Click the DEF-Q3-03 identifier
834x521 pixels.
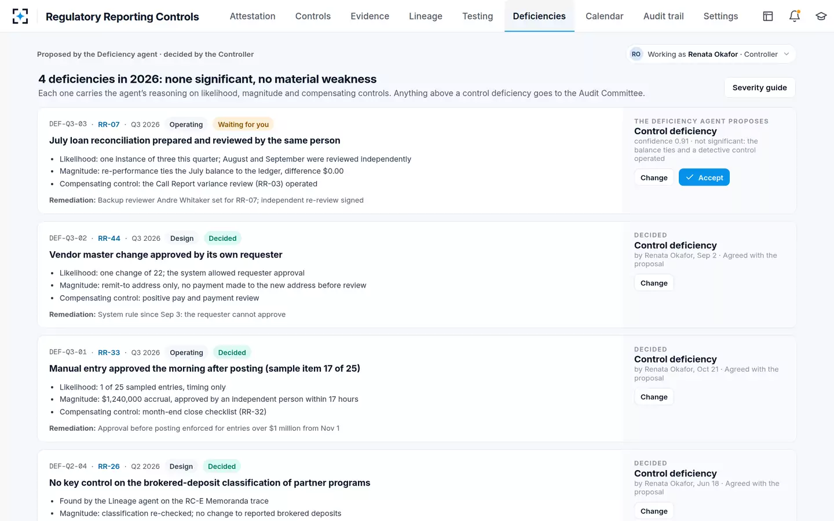pyautogui.click(x=68, y=124)
